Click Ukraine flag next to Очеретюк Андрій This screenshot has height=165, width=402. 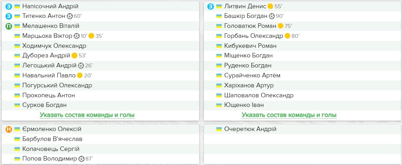tap(219, 129)
